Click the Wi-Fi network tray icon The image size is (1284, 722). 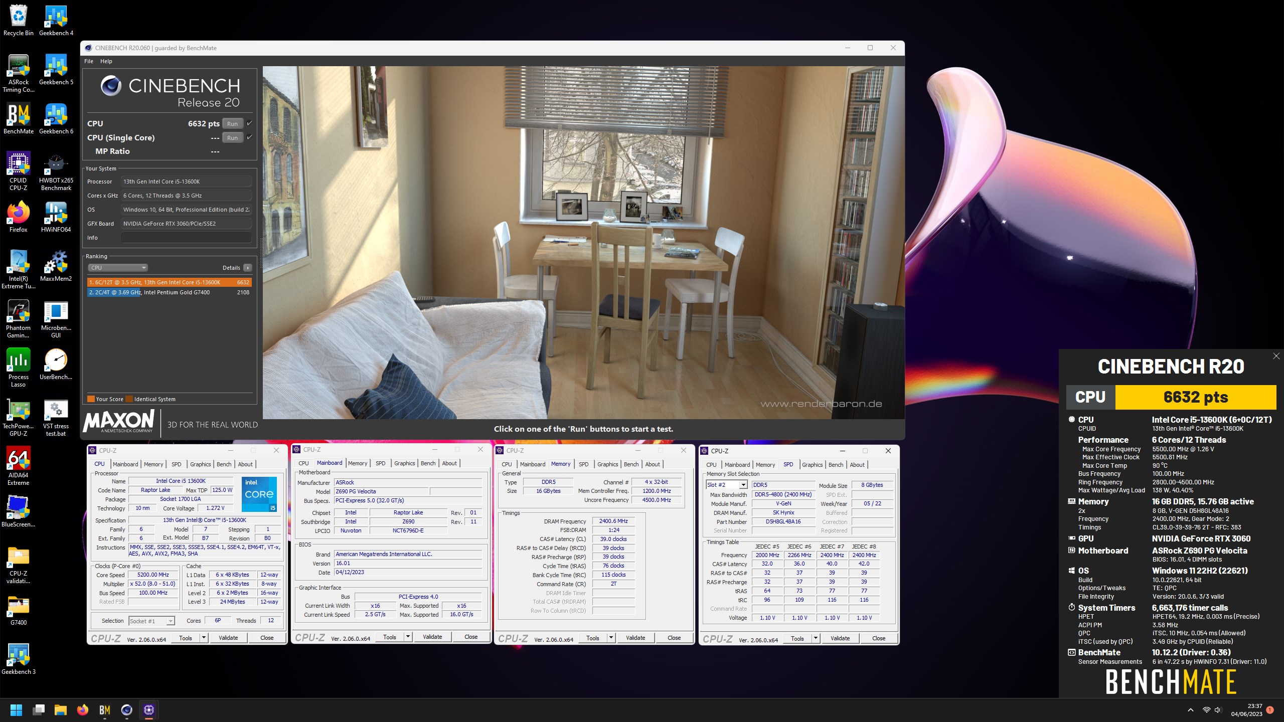click(x=1206, y=710)
